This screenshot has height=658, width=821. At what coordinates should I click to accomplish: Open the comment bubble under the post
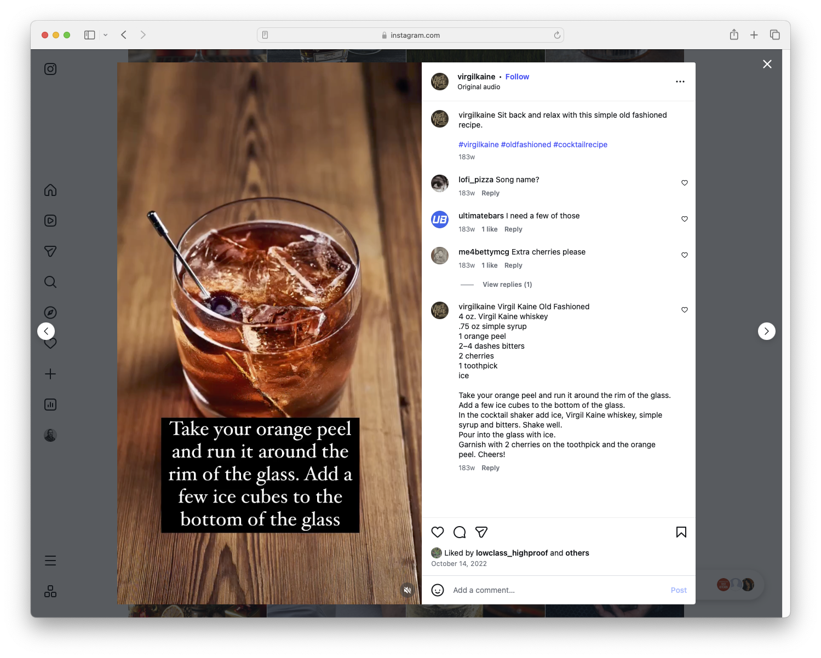click(459, 532)
